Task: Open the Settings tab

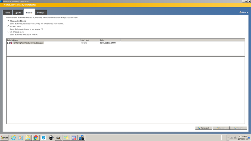Action: (41, 13)
